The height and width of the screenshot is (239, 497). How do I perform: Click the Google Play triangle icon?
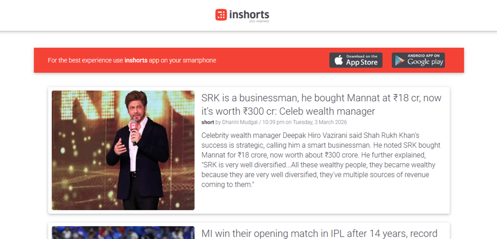tap(399, 60)
